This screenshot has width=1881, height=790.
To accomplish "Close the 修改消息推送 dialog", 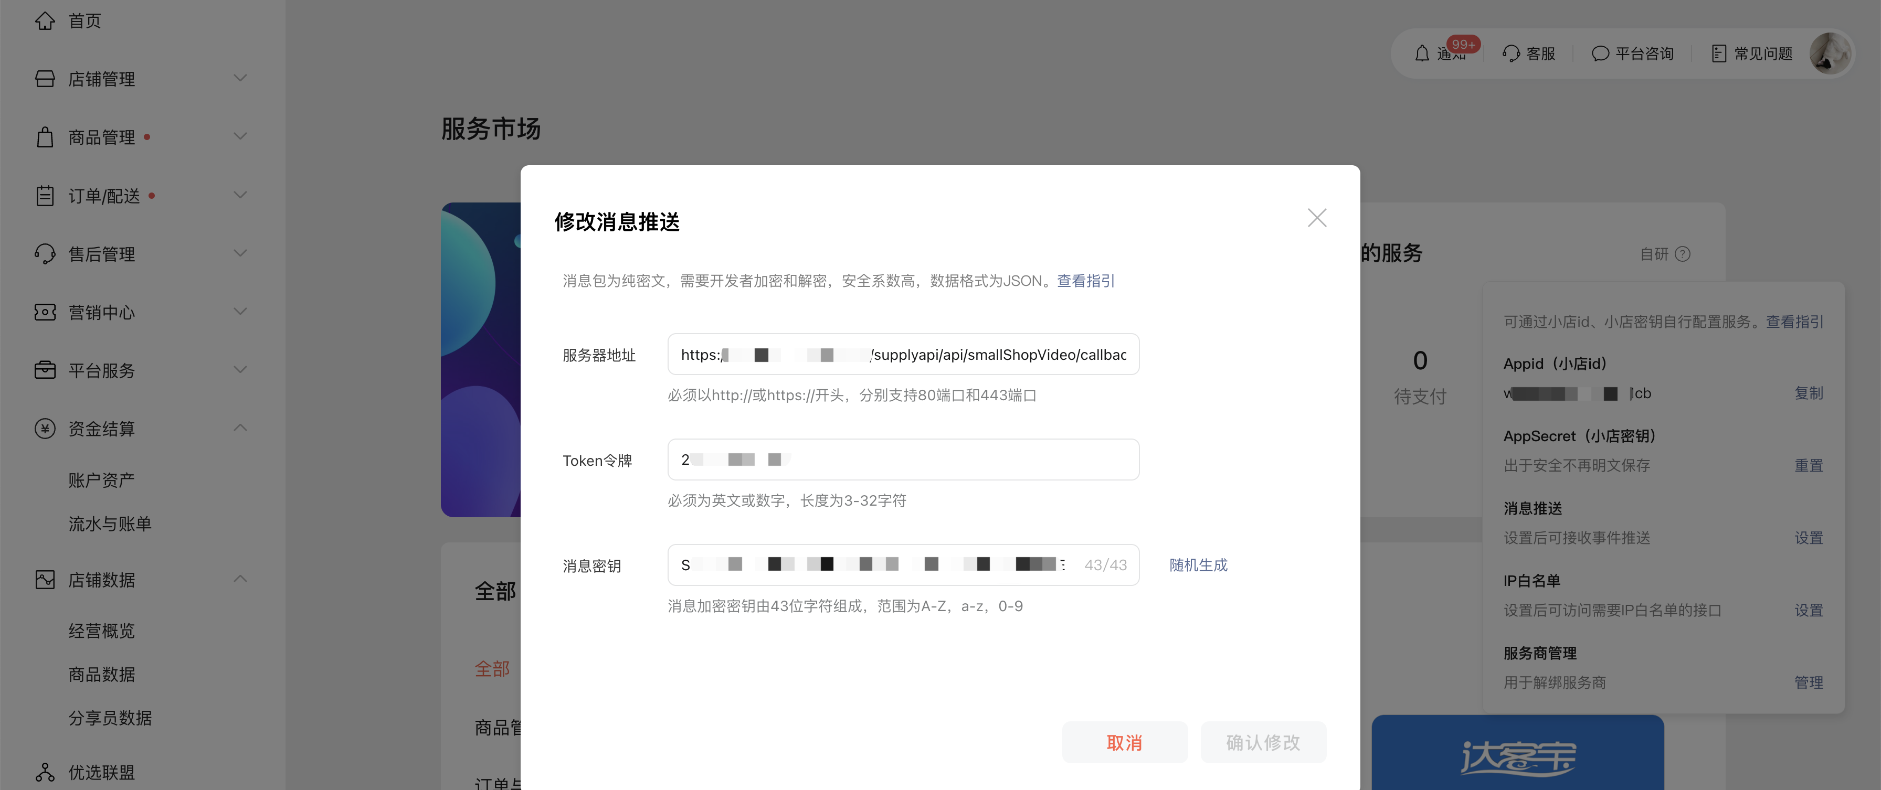I will tap(1317, 218).
